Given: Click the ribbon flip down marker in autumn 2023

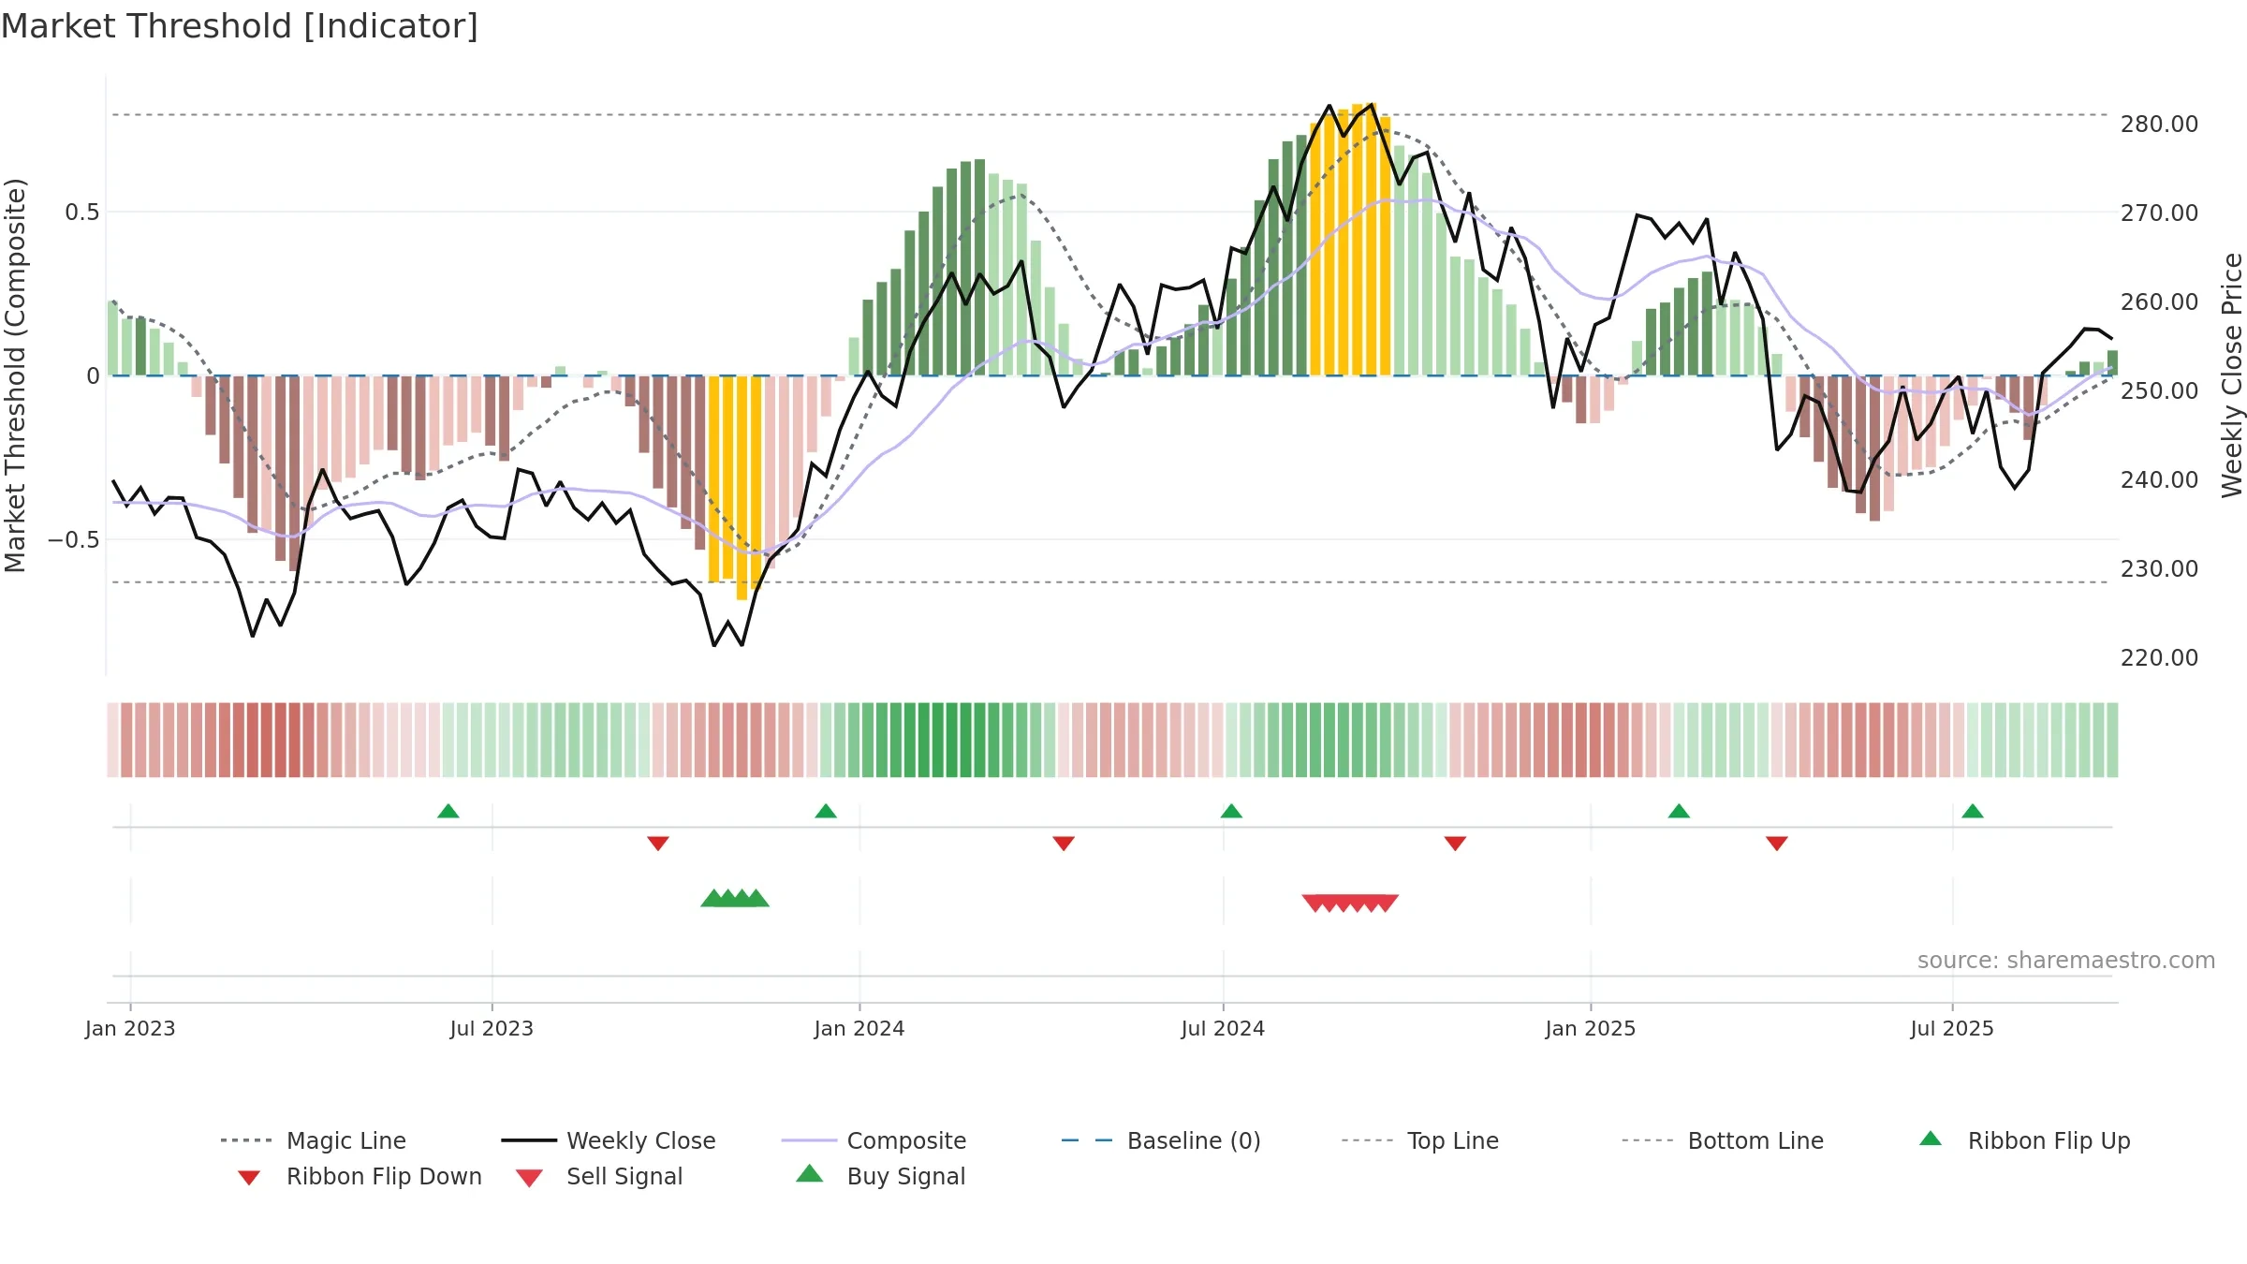Looking at the screenshot, I should [658, 844].
